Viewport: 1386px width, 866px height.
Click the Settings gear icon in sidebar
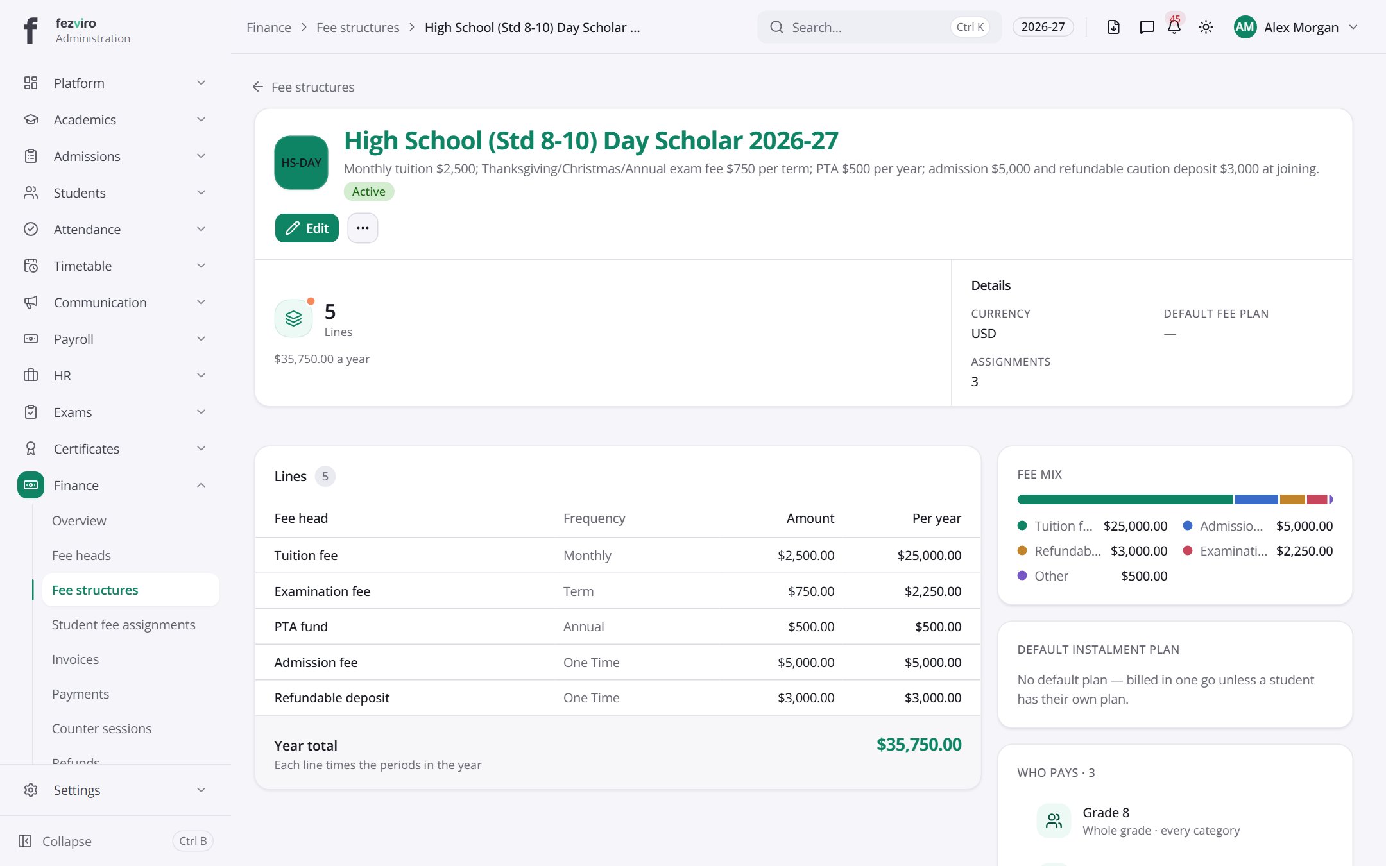(31, 790)
